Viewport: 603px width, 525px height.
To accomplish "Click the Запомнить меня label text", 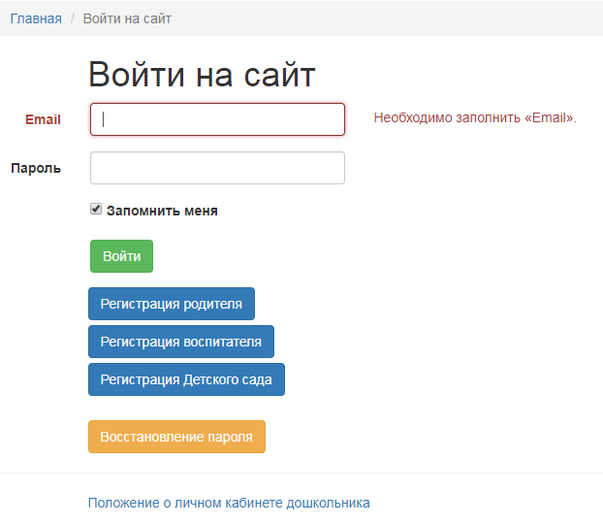I will pos(162,211).
